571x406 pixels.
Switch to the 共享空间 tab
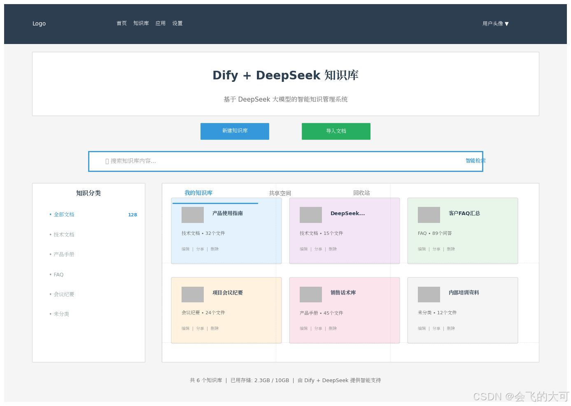(x=280, y=193)
